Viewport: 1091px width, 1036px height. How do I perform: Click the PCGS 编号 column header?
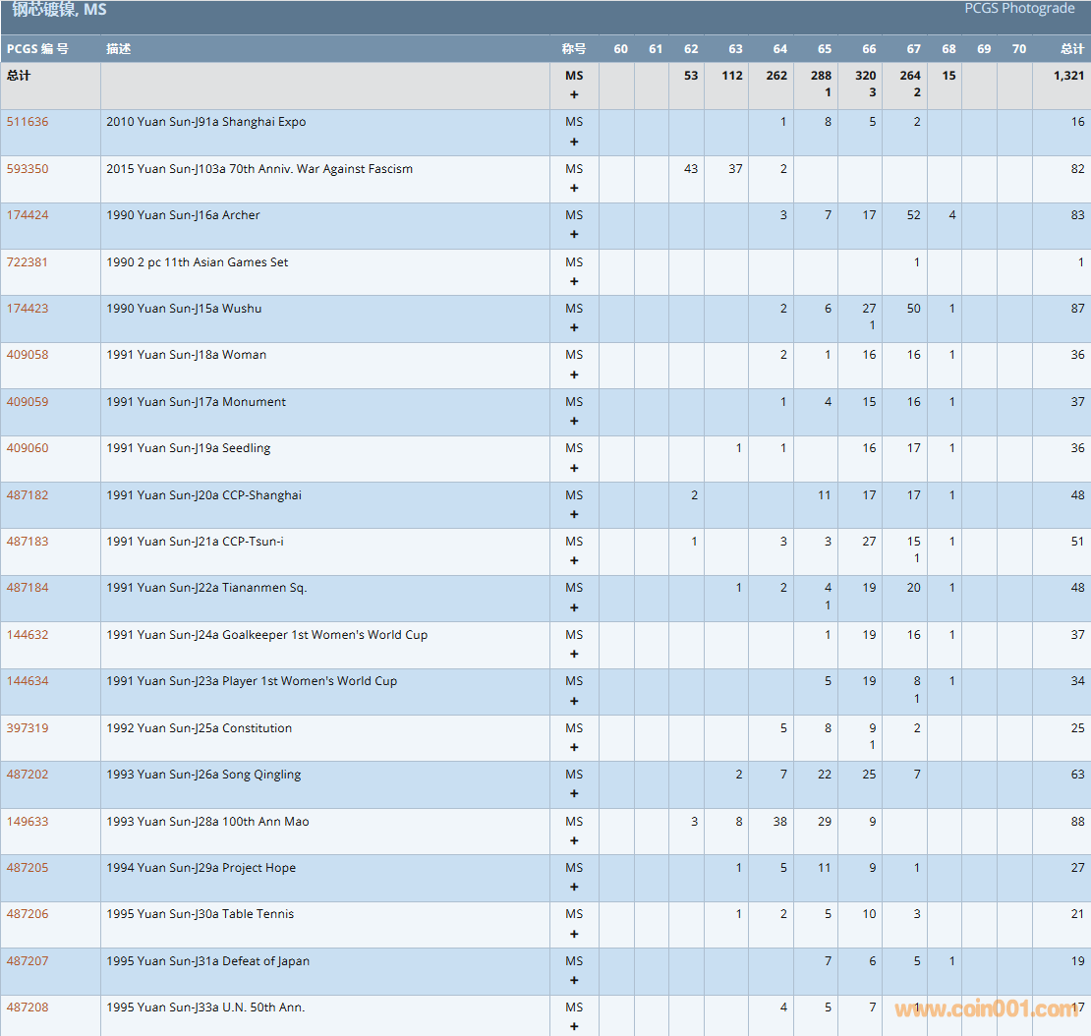coord(37,49)
